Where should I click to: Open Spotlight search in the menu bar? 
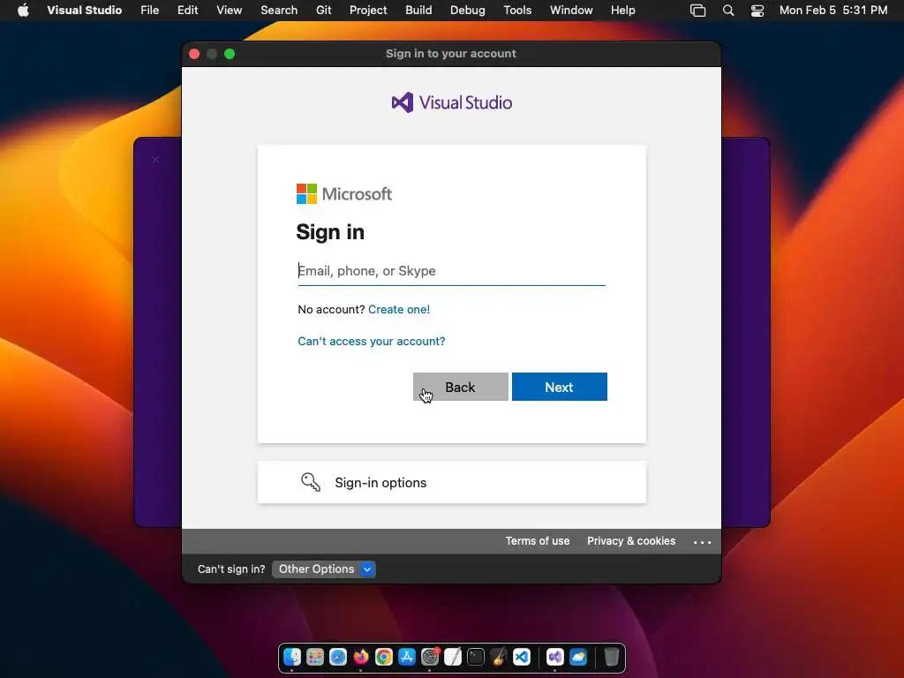point(728,11)
